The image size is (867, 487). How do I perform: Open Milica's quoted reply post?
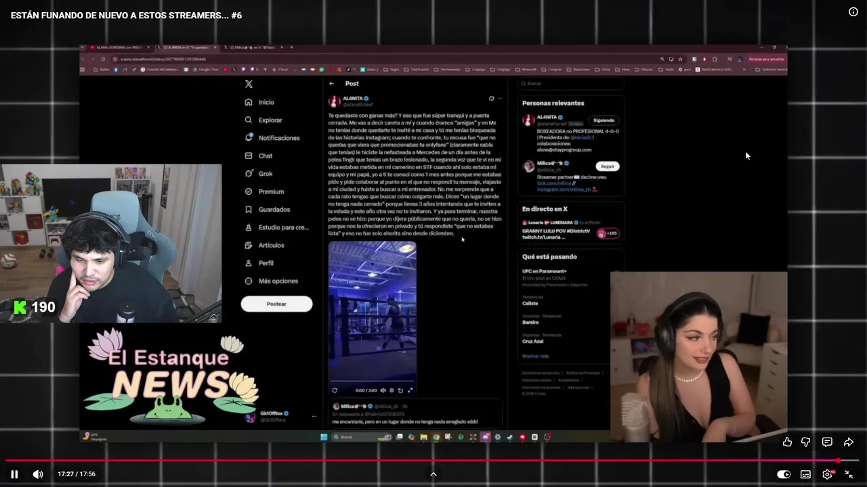coord(415,413)
